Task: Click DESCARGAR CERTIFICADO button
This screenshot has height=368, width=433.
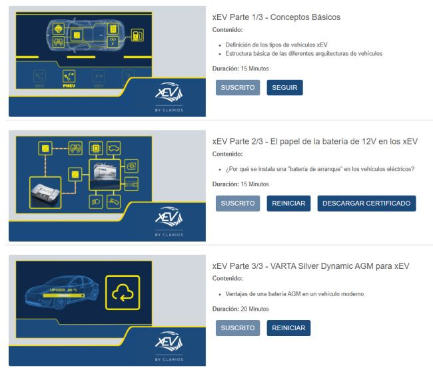Action: click(x=366, y=204)
